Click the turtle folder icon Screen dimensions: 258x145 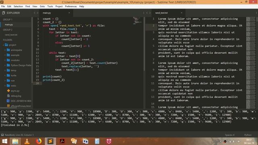8,75
